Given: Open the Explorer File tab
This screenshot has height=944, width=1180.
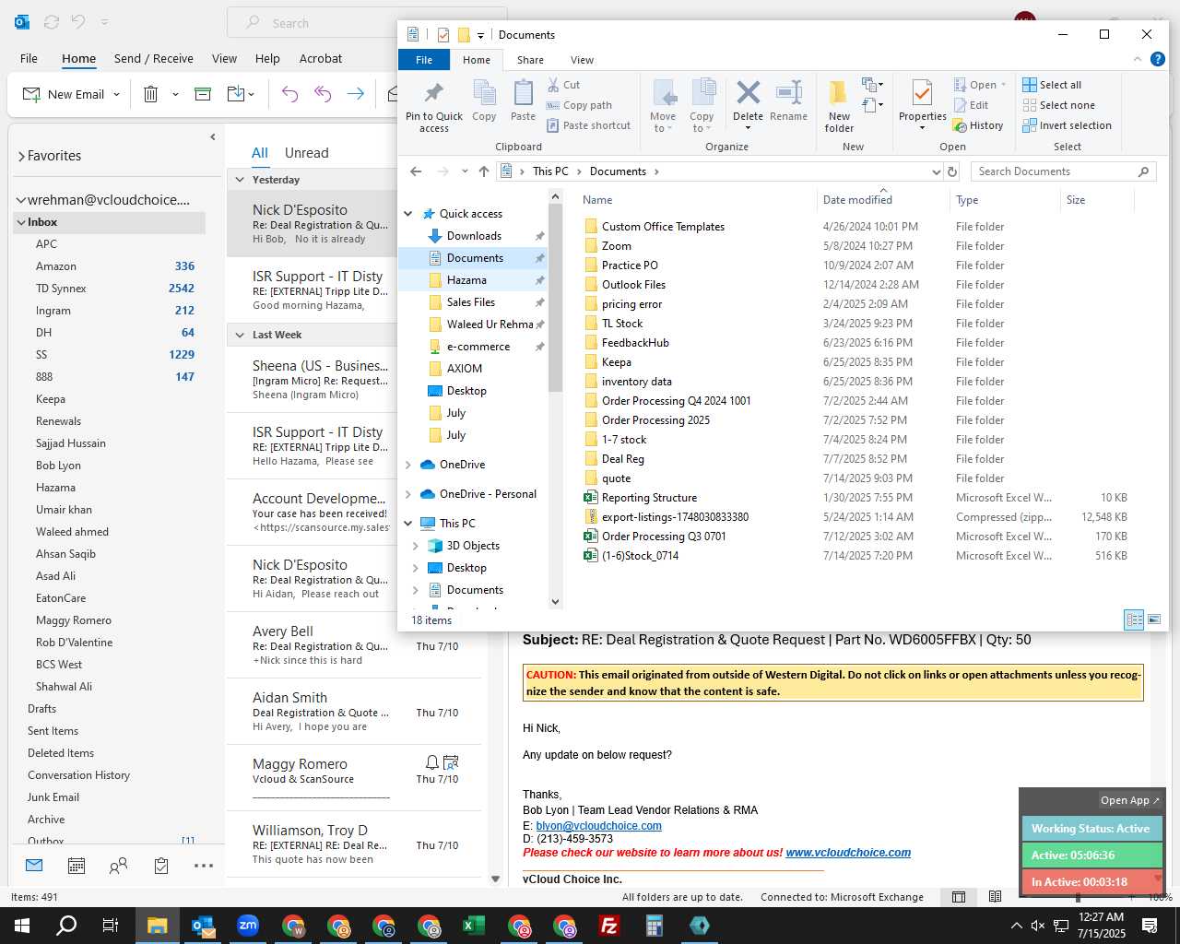Looking at the screenshot, I should 424,60.
